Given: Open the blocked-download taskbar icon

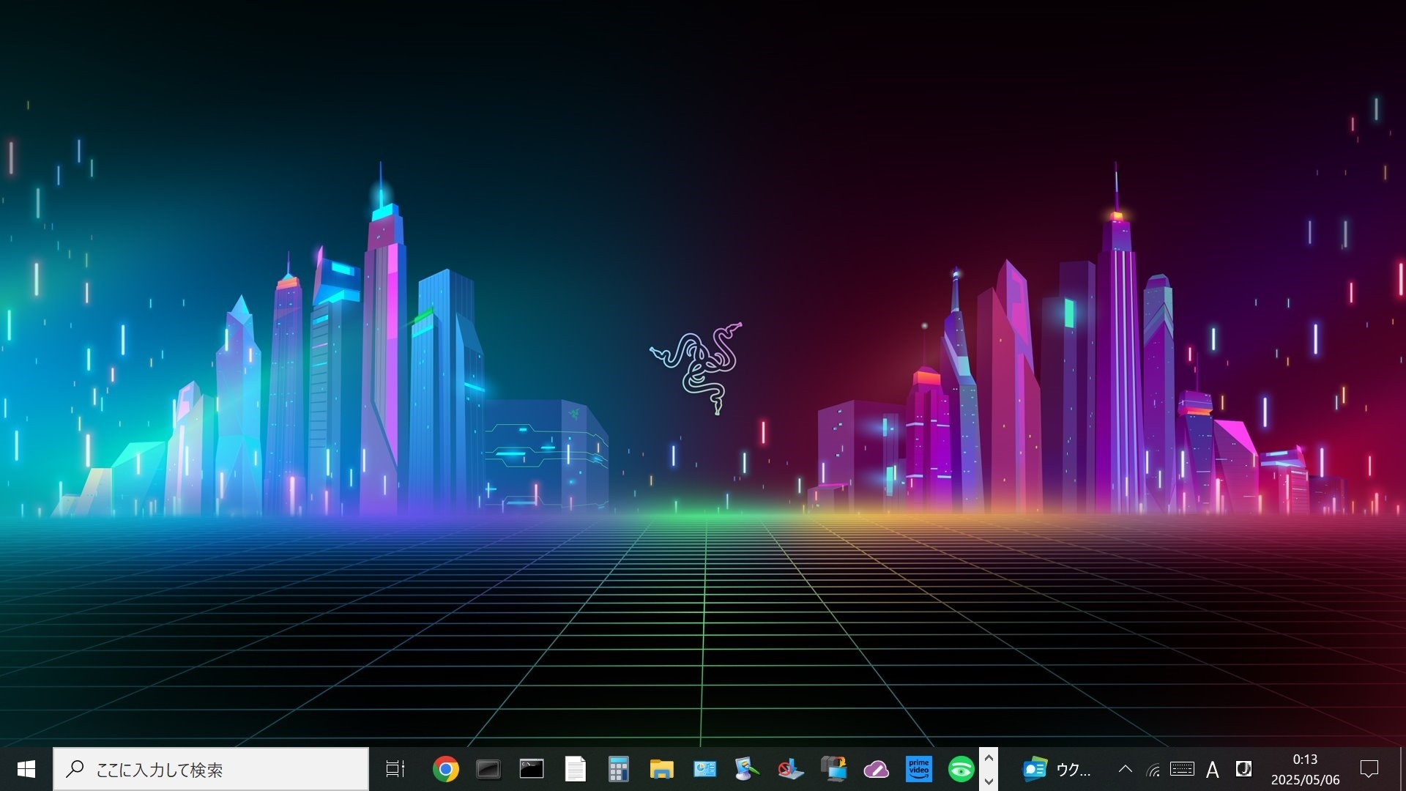Looking at the screenshot, I should [790, 769].
